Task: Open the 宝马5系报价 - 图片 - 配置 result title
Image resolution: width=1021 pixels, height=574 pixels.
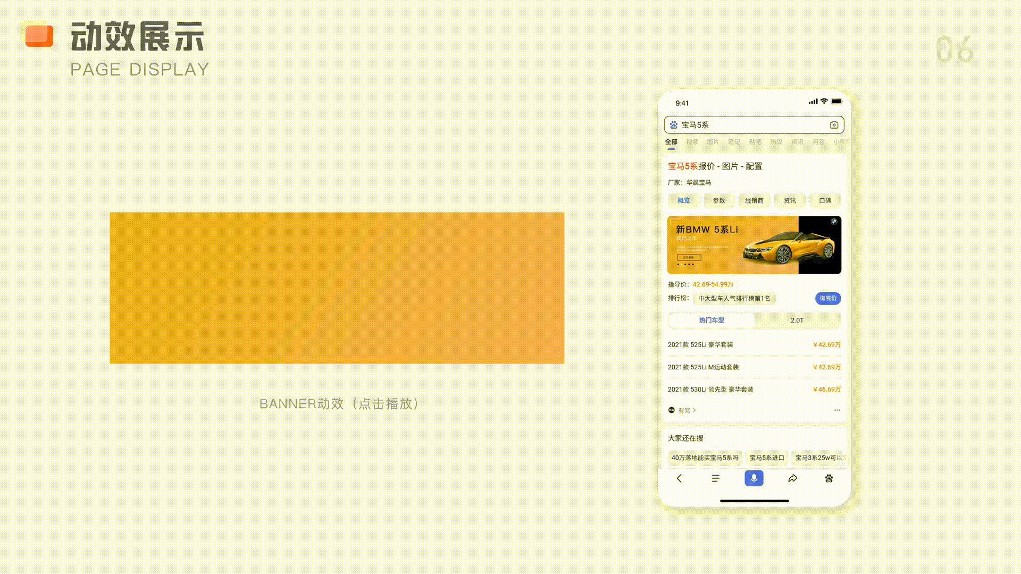Action: [715, 166]
